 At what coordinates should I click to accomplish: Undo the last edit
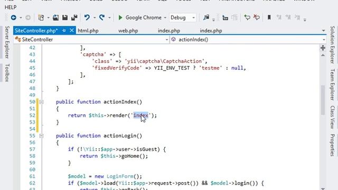(x=87, y=17)
